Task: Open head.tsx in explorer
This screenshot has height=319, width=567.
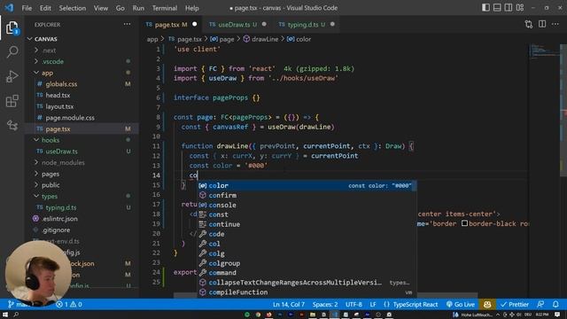Action: point(58,95)
